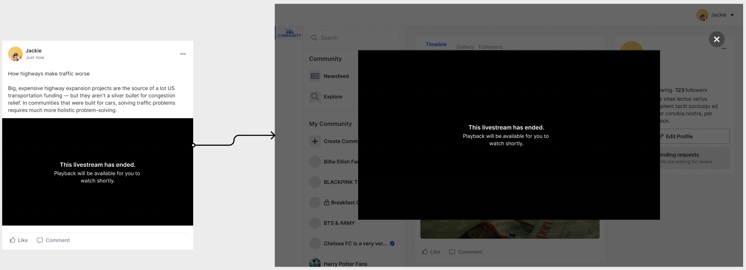The width and height of the screenshot is (746, 270).
Task: Switch to the Gallery tab
Action: [x=465, y=47]
